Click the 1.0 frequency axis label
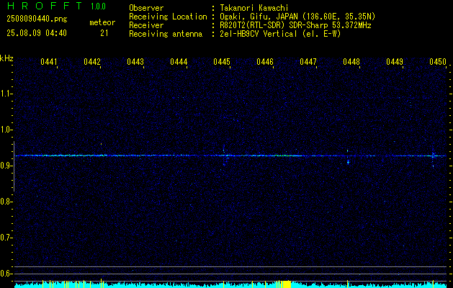This screenshot has width=453, height=288. point(6,130)
